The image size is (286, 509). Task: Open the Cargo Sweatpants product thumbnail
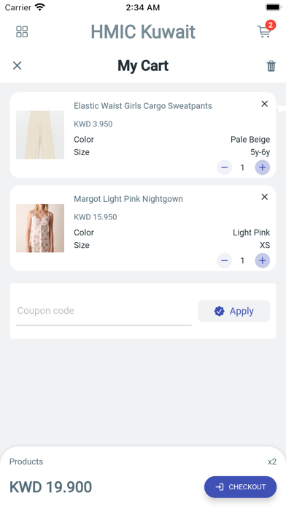coord(40,135)
